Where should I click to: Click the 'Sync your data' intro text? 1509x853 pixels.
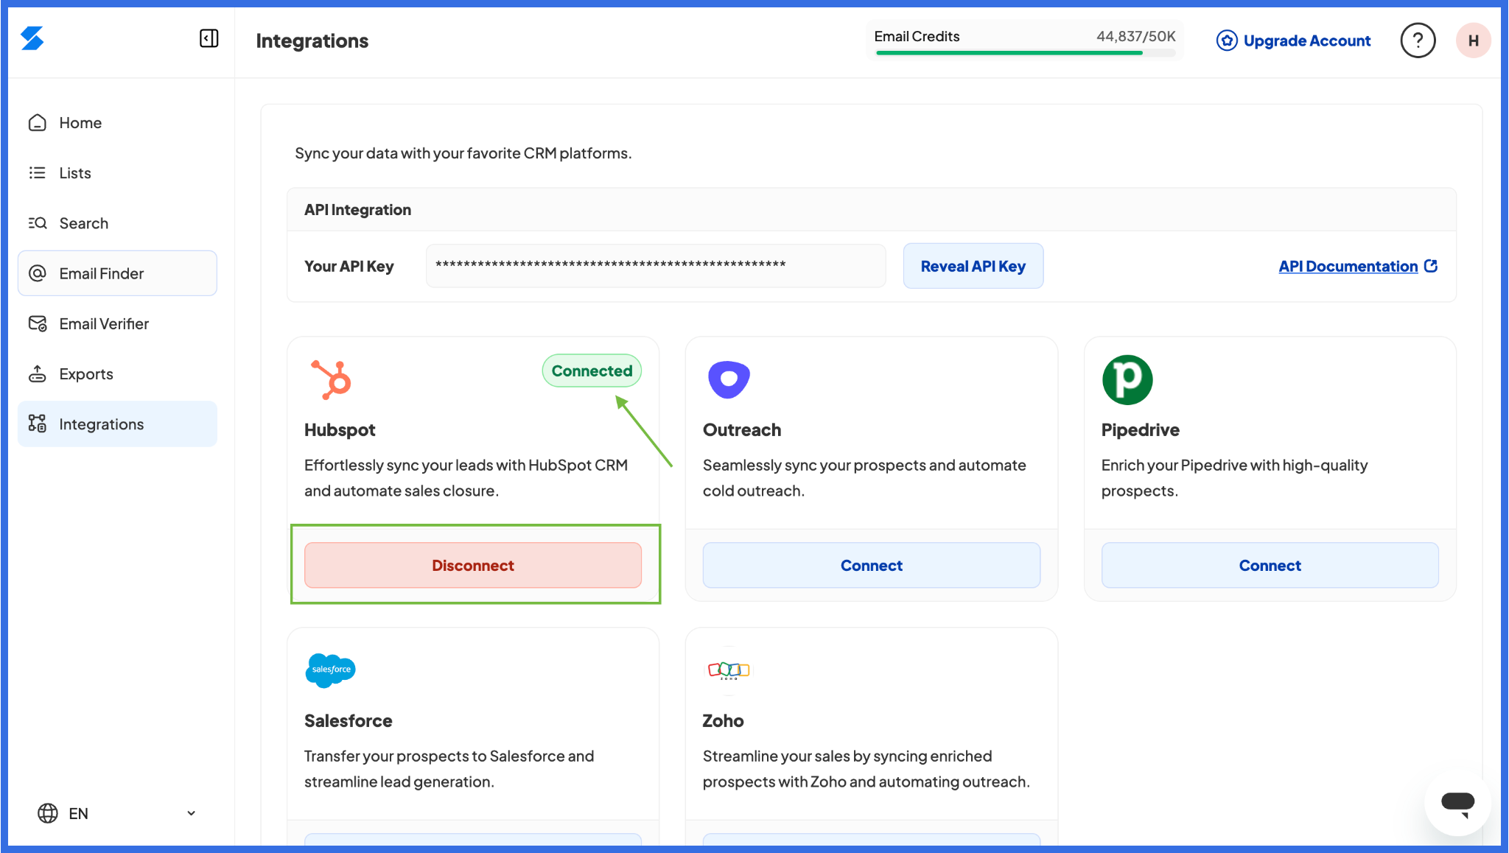click(x=463, y=153)
